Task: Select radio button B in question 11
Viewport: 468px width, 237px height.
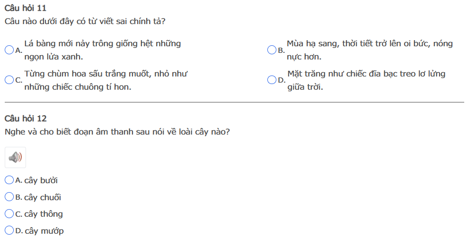Action: point(272,50)
